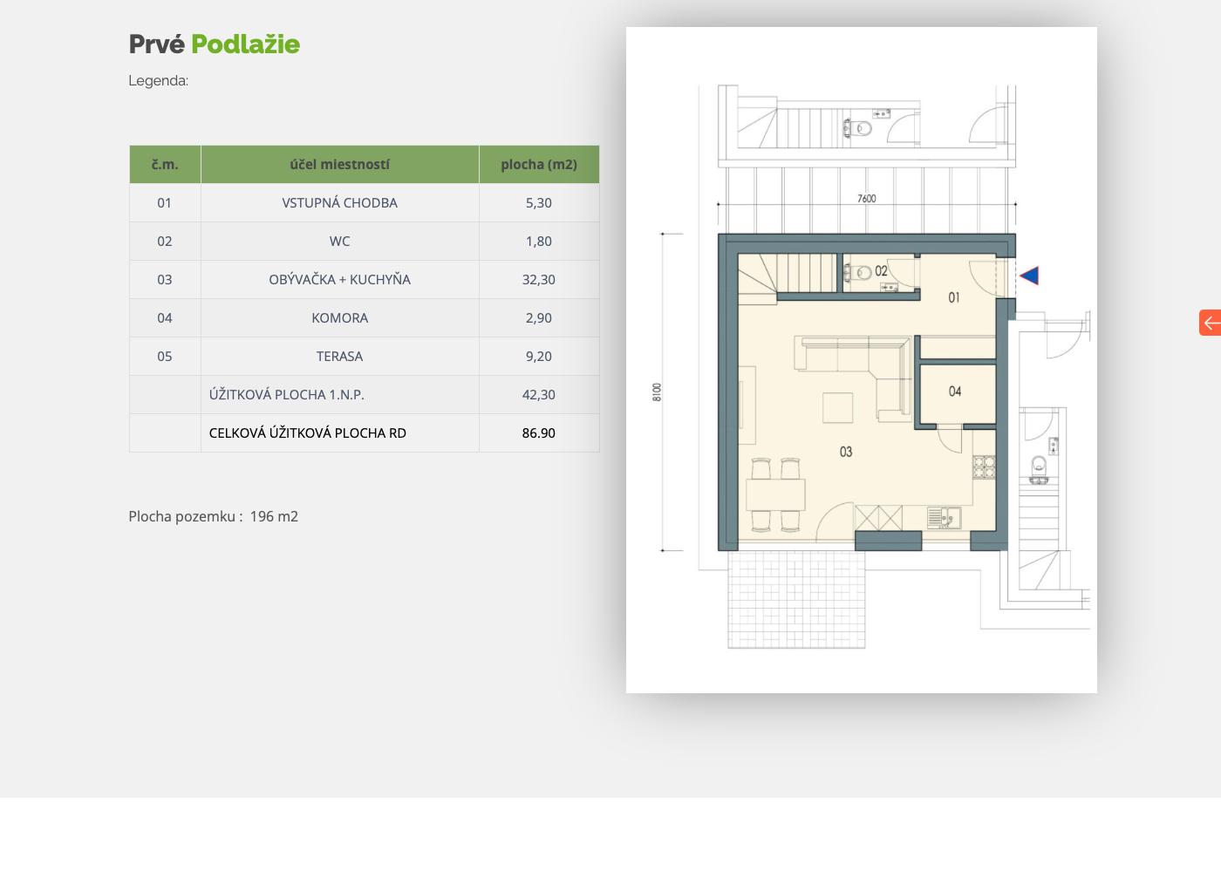Click CELKOVÁ ÚŽITKOVÁ PLOCHA RD row

(365, 433)
